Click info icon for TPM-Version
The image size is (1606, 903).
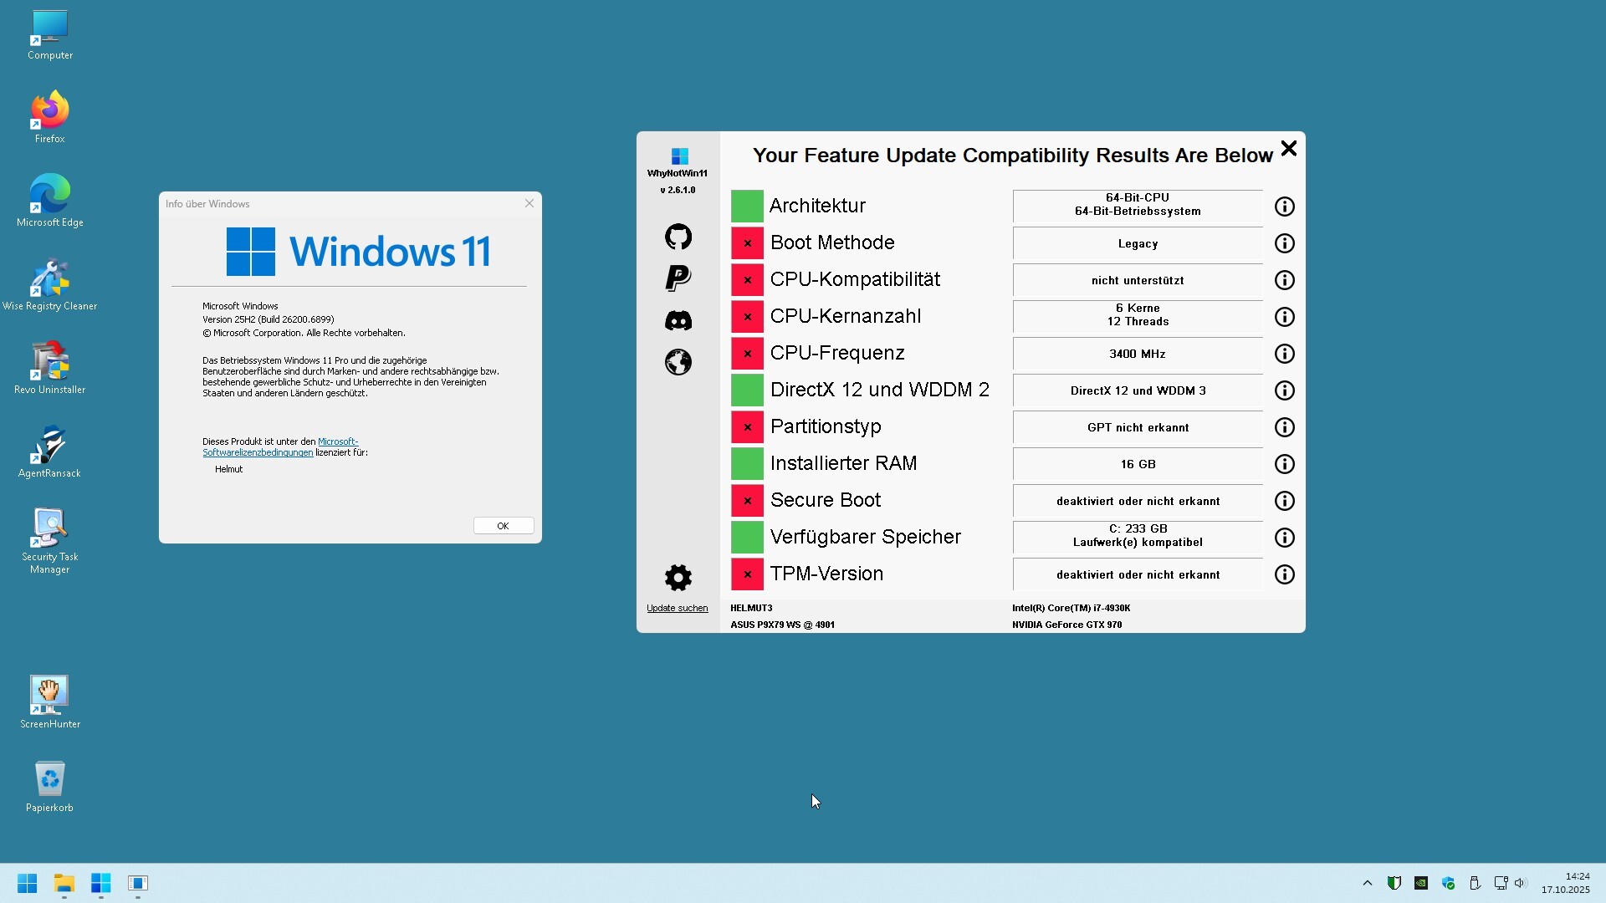1284,574
